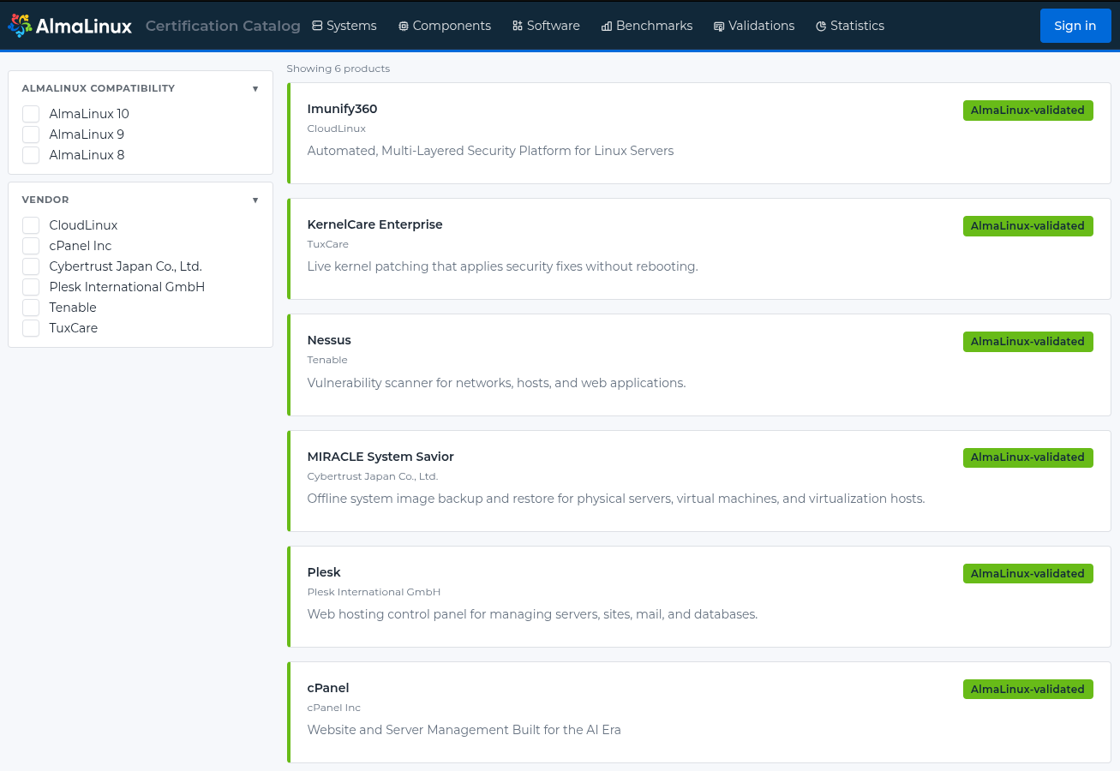Click Cybertrust Japan vendor text under MIRACLE
The image size is (1120, 771).
[373, 476]
